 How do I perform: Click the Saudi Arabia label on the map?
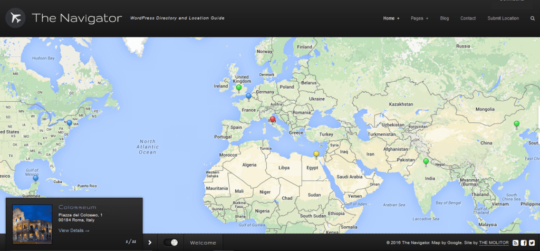(x=350, y=177)
